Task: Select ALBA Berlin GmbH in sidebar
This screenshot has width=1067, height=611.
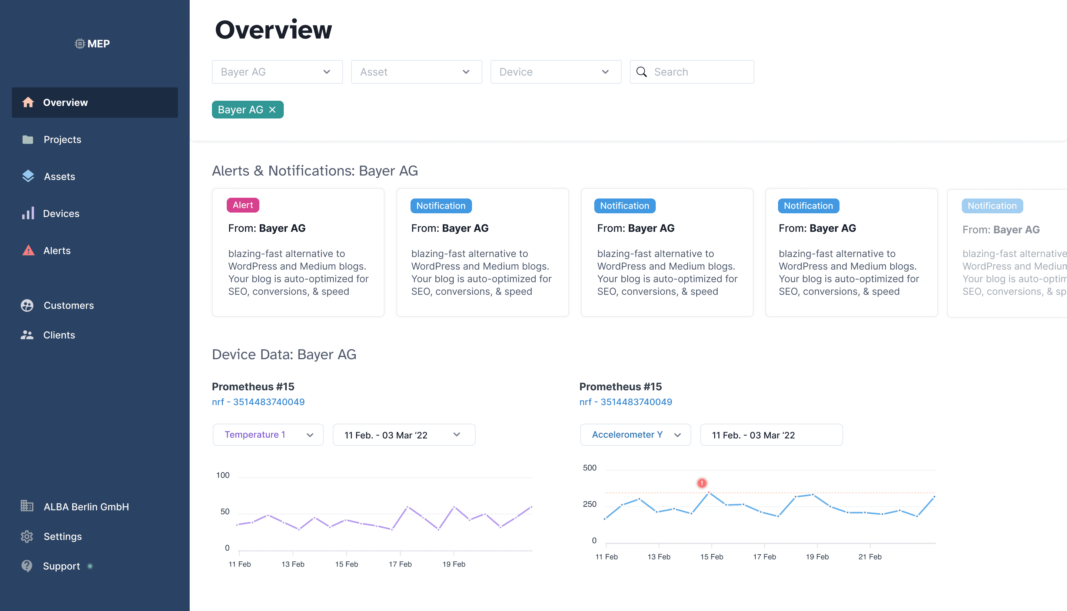Action: point(86,507)
